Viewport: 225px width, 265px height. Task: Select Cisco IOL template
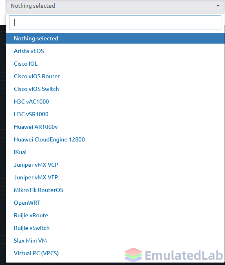tap(115, 64)
